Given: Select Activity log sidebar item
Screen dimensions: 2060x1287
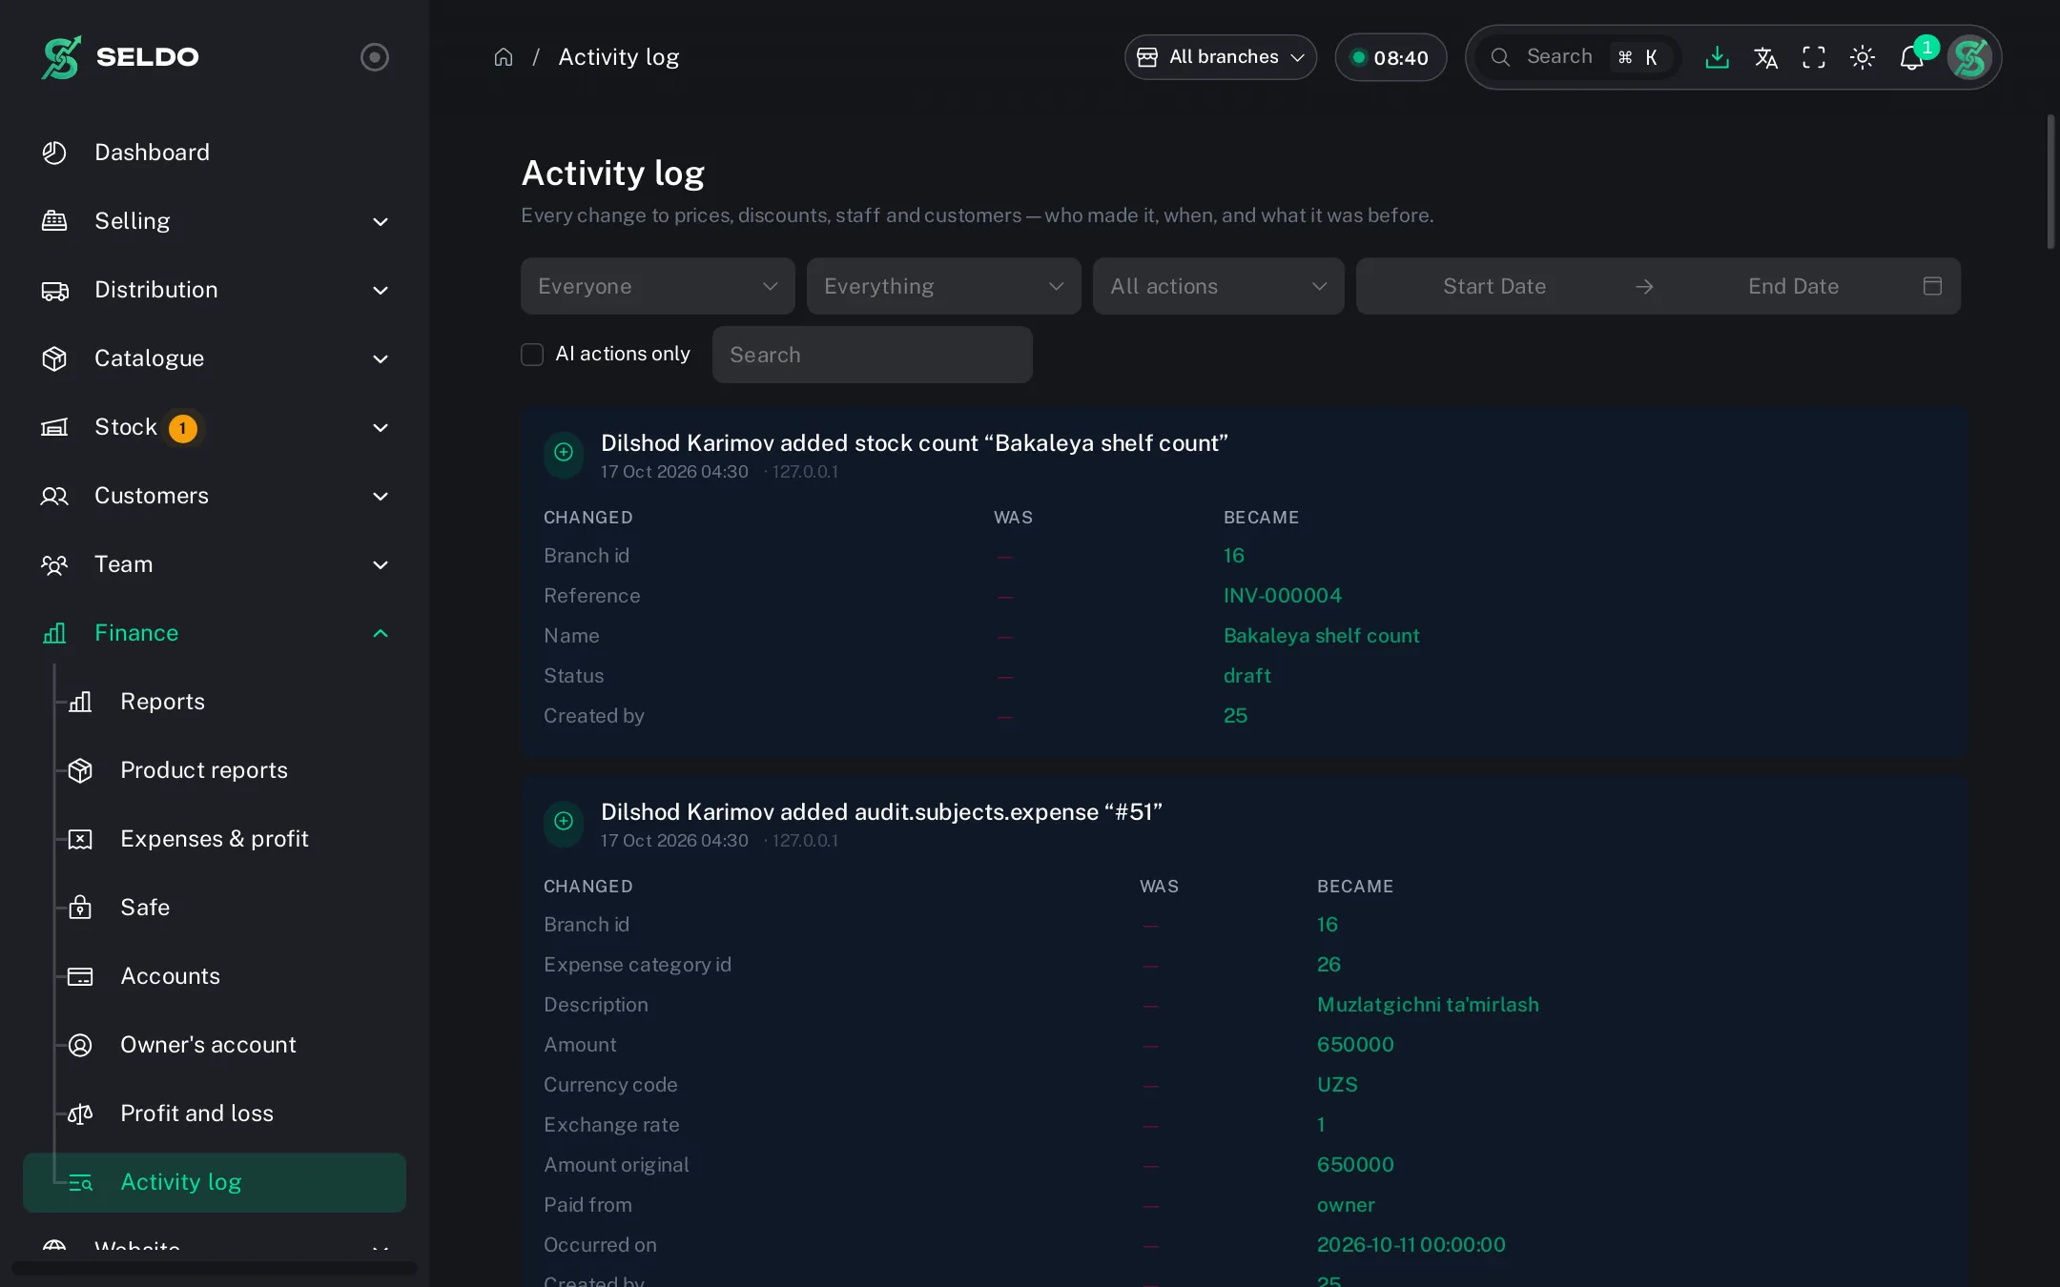Looking at the screenshot, I should (215, 1182).
